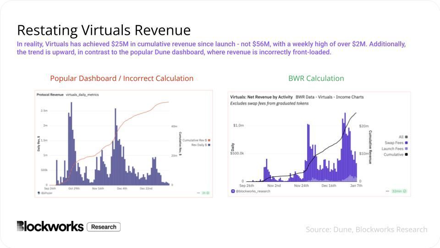Screen dimensions: 440x248
Task: Click the 'Restating Virtuals Revenue' heading
Action: click(x=104, y=30)
